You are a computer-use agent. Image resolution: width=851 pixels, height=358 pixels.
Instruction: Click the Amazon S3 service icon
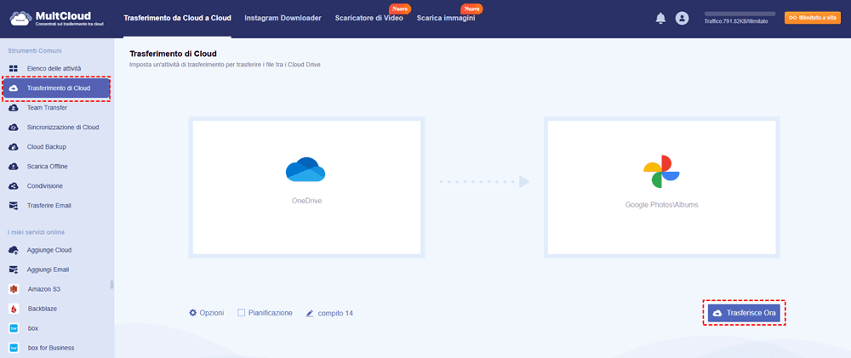tap(14, 289)
